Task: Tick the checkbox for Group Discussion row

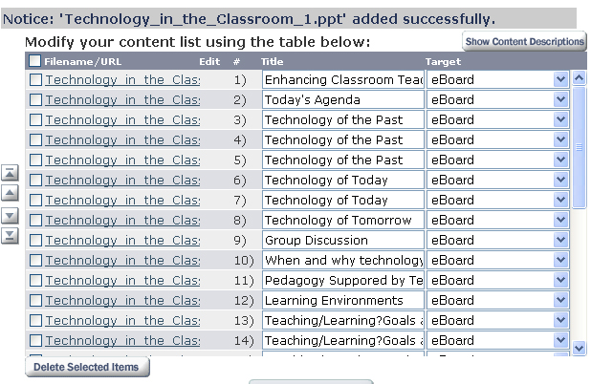Action: click(35, 241)
